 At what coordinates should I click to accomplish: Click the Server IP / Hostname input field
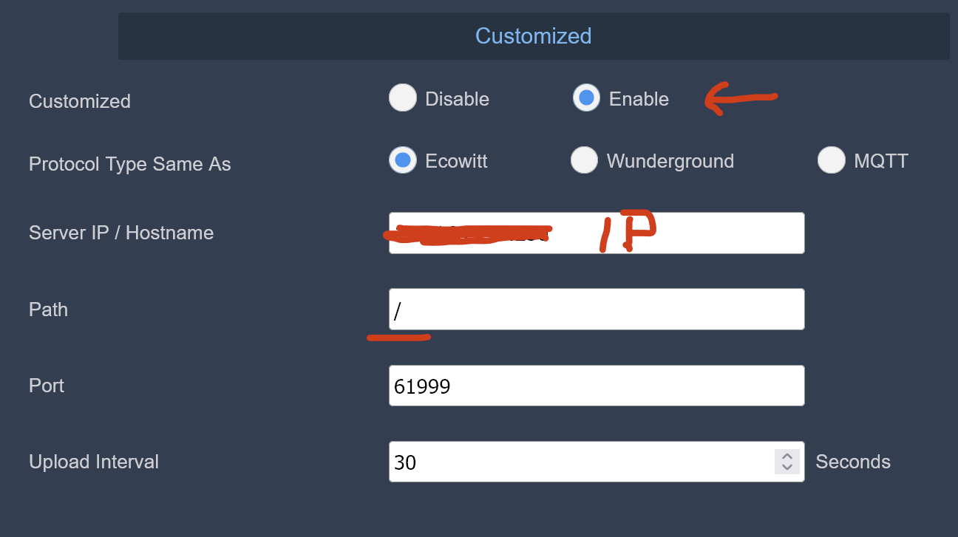pyautogui.click(x=597, y=233)
